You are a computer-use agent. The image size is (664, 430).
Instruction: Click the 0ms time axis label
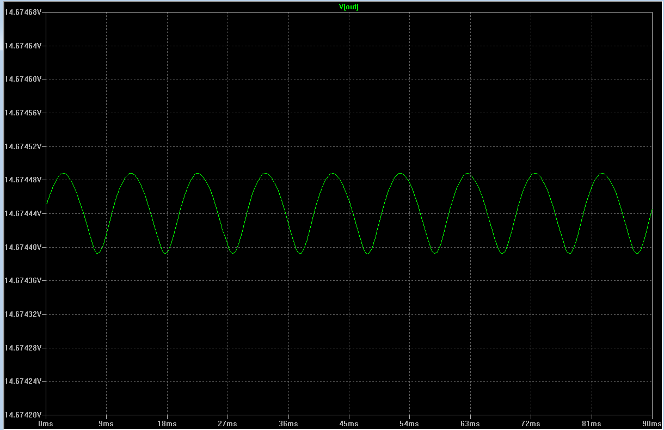pyautogui.click(x=46, y=423)
